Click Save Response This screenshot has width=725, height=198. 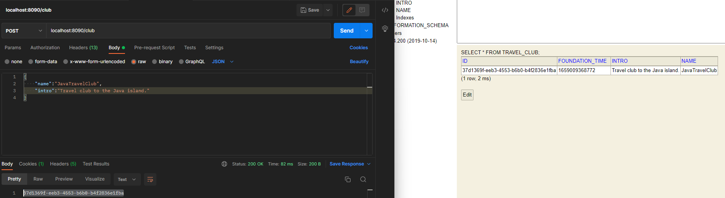coord(347,164)
